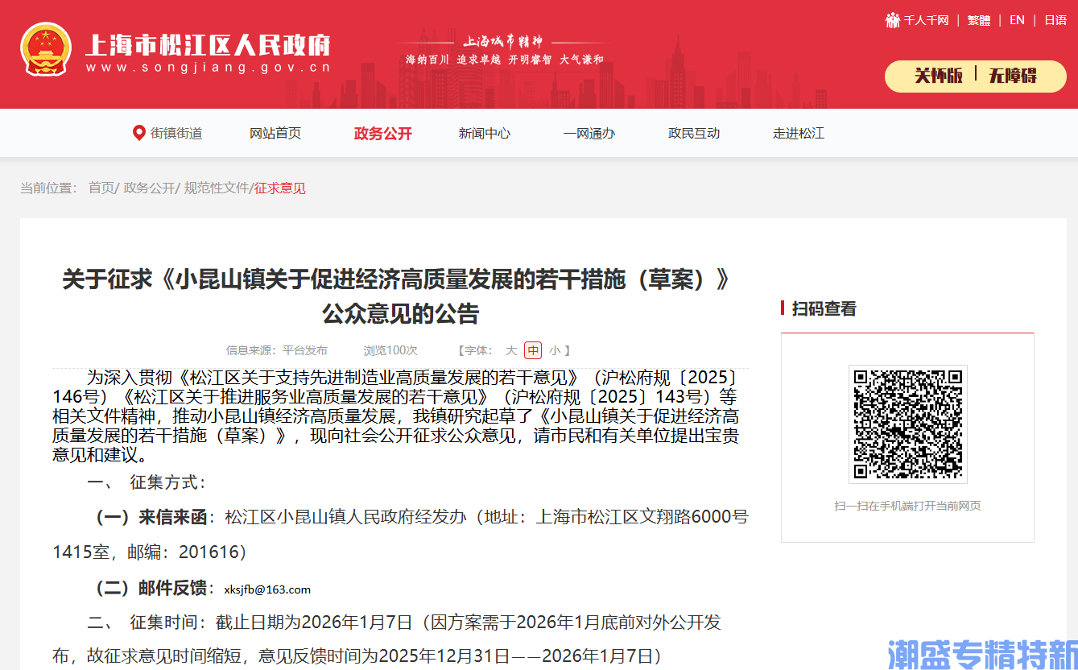Click the 扫码查看 heading
The height and width of the screenshot is (670, 1078).
click(x=824, y=308)
